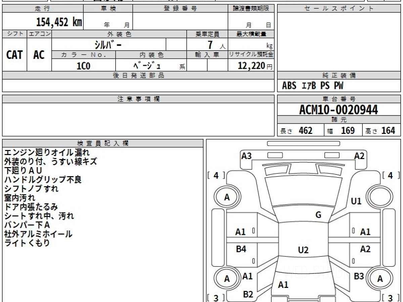Select the note 室内汚れ

pyautogui.click(x=20, y=198)
